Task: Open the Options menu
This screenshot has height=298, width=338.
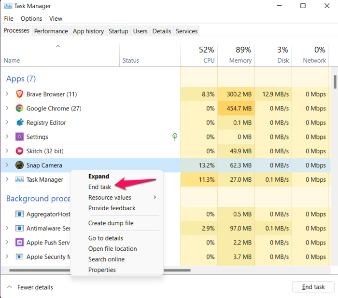Action: (31, 19)
